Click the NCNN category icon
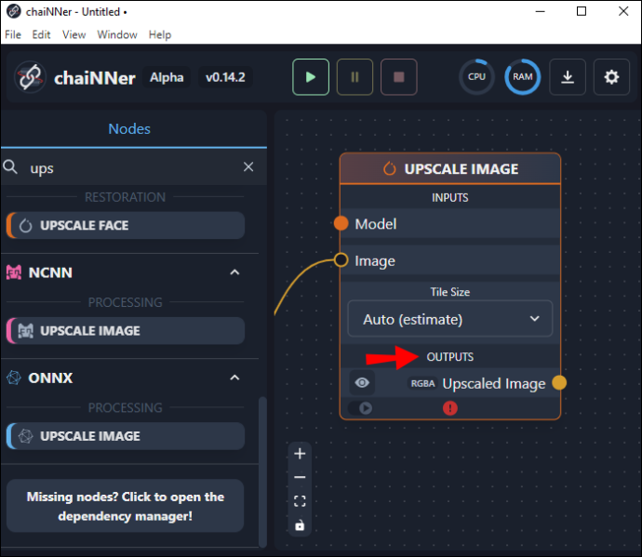The width and height of the screenshot is (642, 557). 14,272
